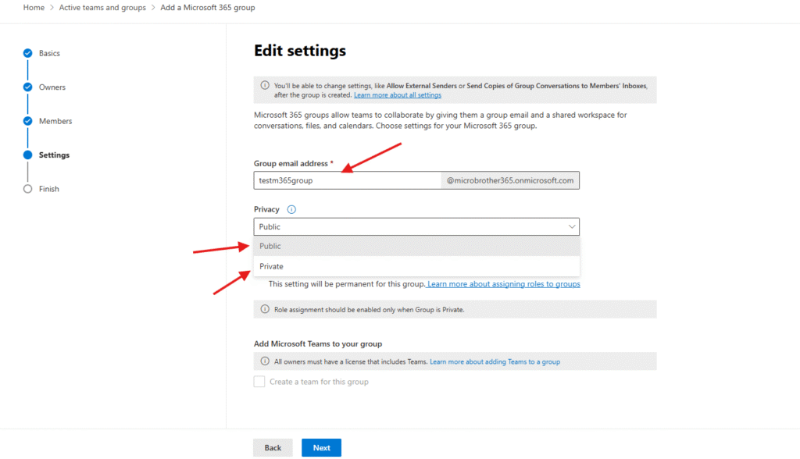The height and width of the screenshot is (459, 800).
Task: Click the Basics step checkmark icon
Action: tap(28, 53)
